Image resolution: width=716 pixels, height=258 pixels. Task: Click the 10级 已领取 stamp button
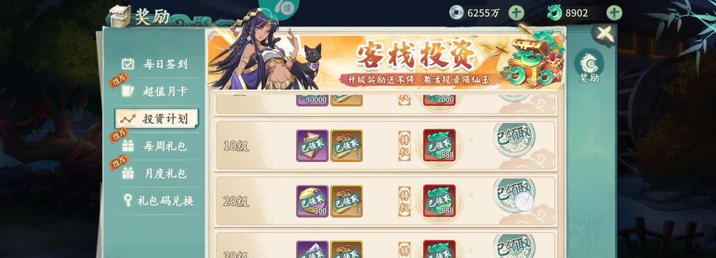tap(514, 140)
